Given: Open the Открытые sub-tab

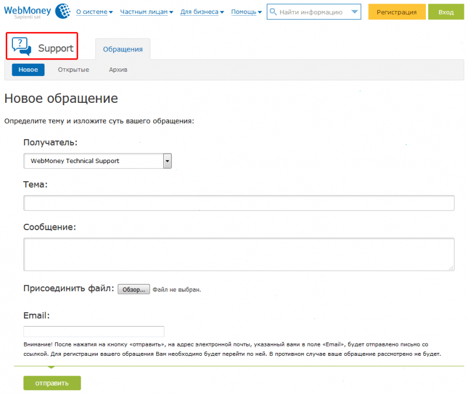Looking at the screenshot, I should click(x=74, y=70).
